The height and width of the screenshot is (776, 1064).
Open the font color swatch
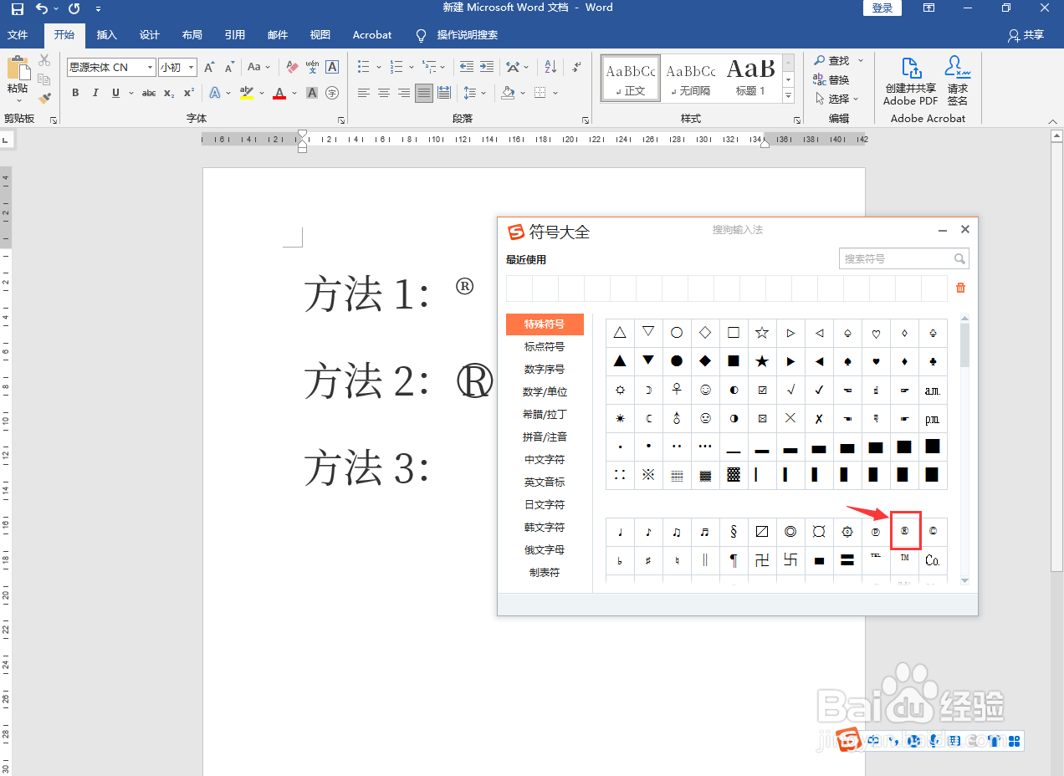coord(279,93)
